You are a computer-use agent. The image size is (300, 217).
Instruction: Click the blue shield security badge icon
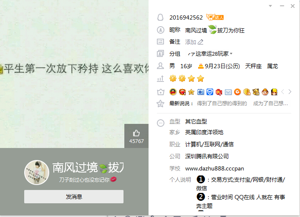[x=210, y=92]
